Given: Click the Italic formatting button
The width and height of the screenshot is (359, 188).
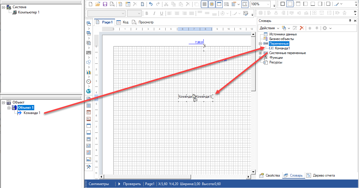Looking at the screenshot, I should [x=154, y=13].
